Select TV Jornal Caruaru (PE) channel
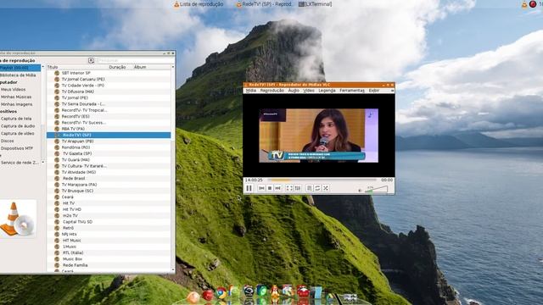Screen dimensions: 543x305 (109, 79)
